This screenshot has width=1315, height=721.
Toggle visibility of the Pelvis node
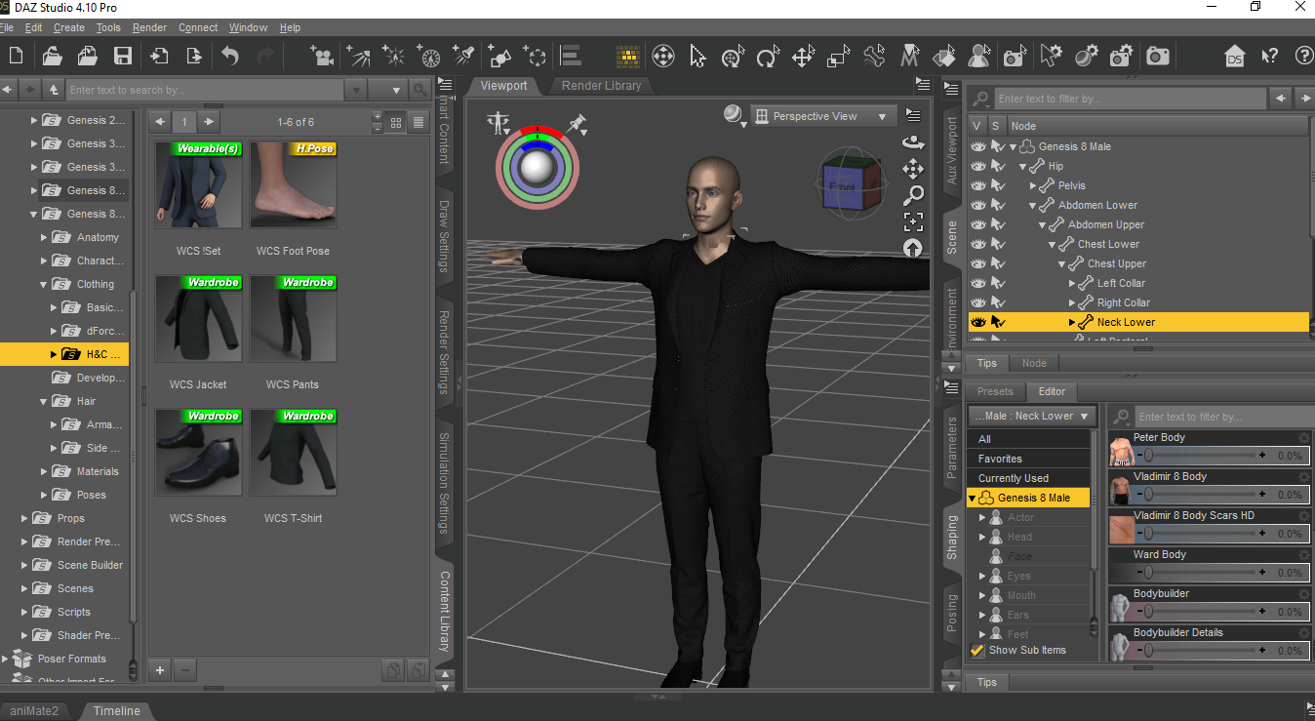977,185
